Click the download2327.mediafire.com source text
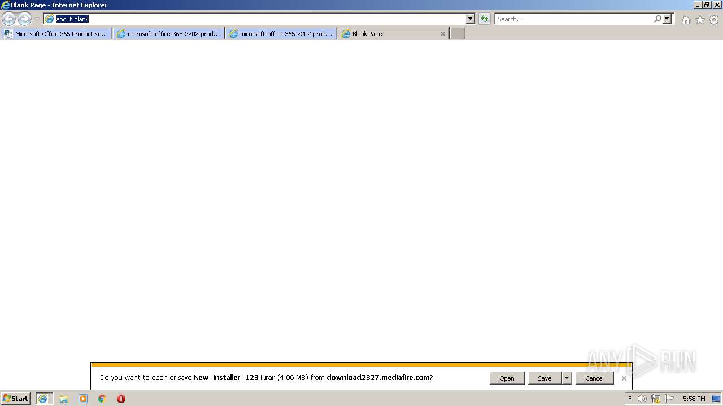The width and height of the screenshot is (723, 406). [x=378, y=378]
